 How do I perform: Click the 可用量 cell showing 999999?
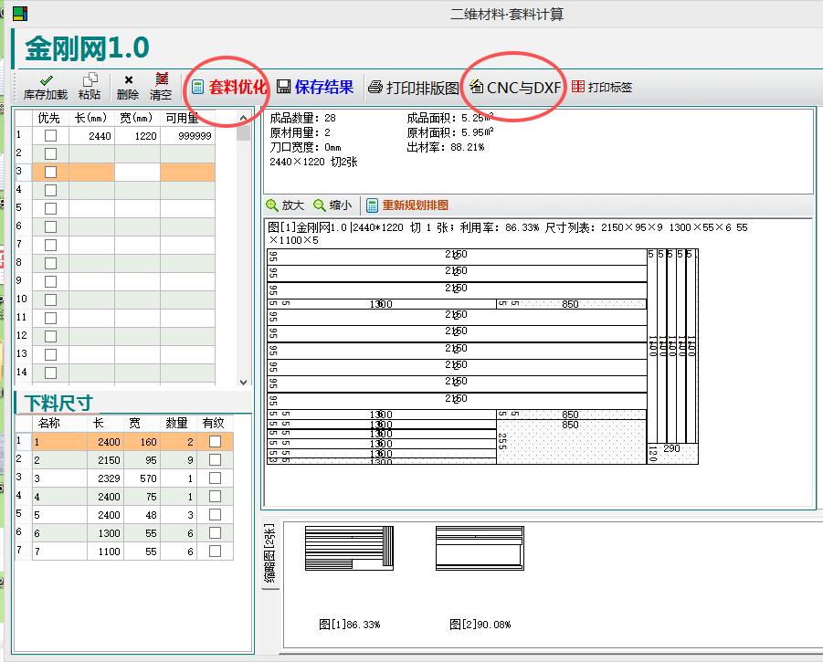click(x=187, y=136)
